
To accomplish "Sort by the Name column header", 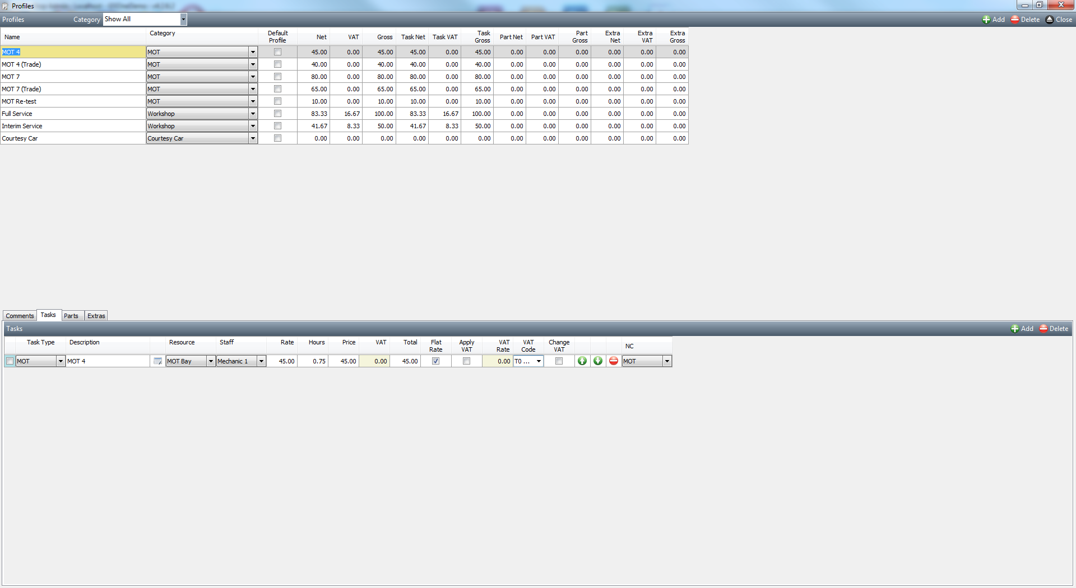I will pyautogui.click(x=73, y=37).
